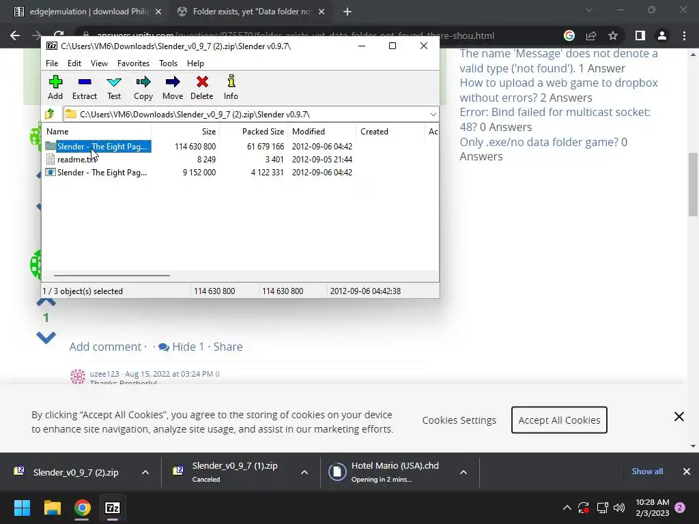
Task: Click the share page icon in Chrome
Action: pos(591,35)
